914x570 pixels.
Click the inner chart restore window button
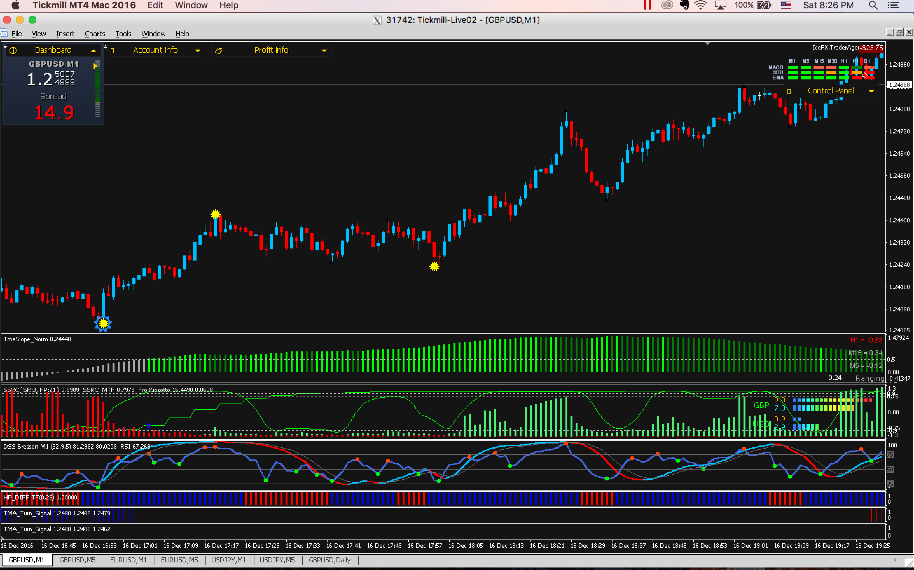coord(899,32)
